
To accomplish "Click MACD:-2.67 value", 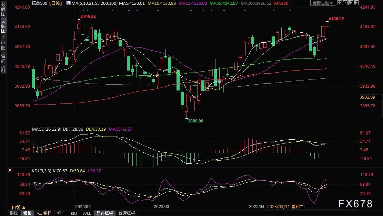I will (x=120, y=129).
